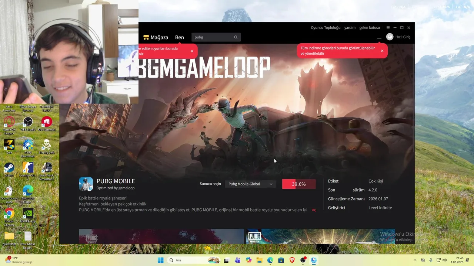Open the Windows Start menu

[160, 260]
